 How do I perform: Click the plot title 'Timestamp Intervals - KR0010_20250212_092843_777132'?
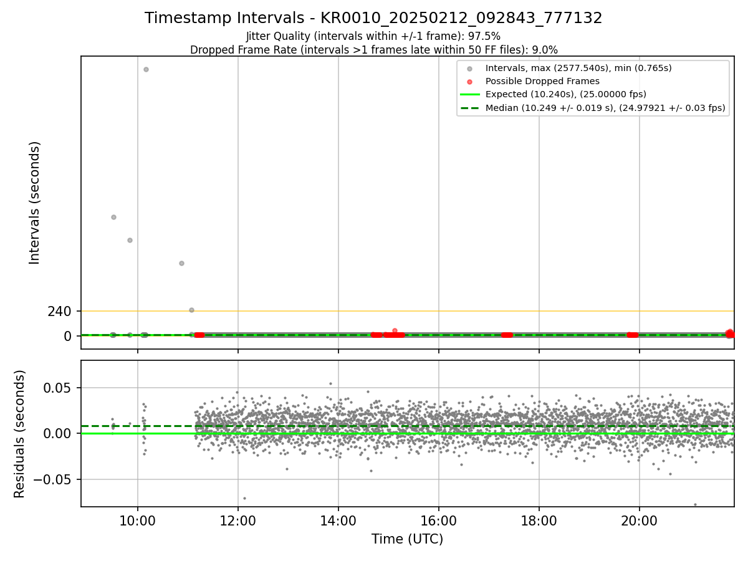click(x=373, y=18)
